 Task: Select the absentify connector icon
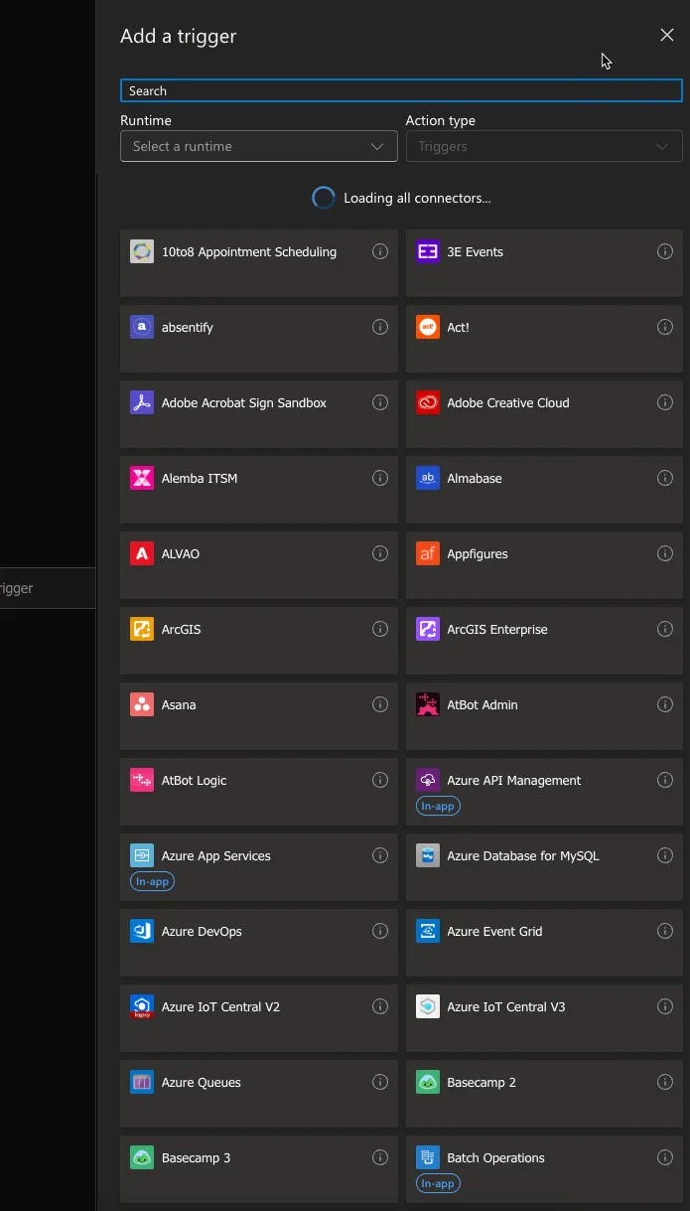(142, 328)
